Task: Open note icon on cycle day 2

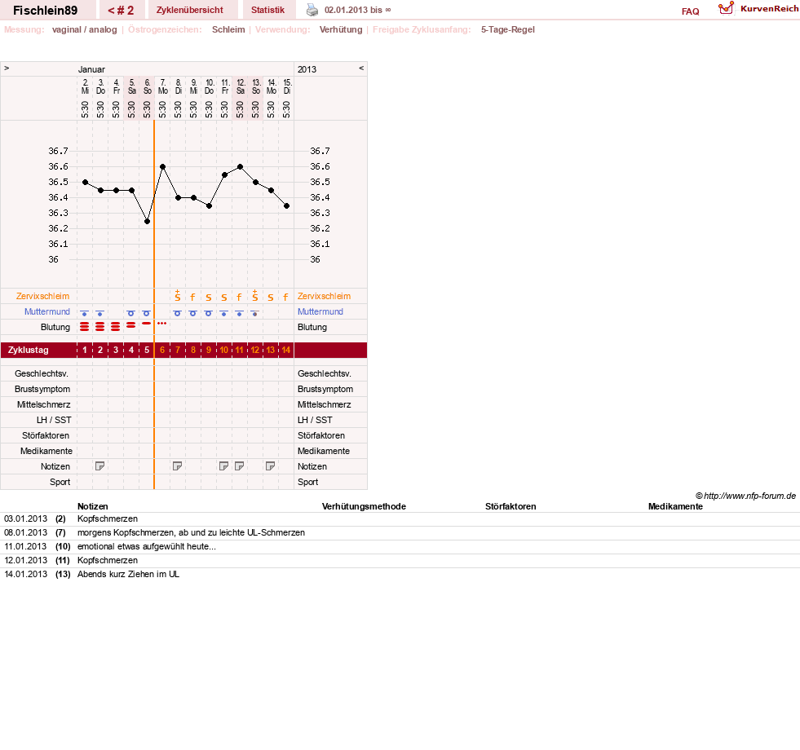Action: 100,466
